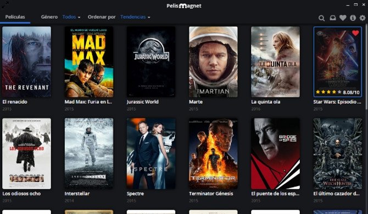The width and height of the screenshot is (368, 214).
Task: Show favorites via toolbar heart icon
Action: point(343,18)
